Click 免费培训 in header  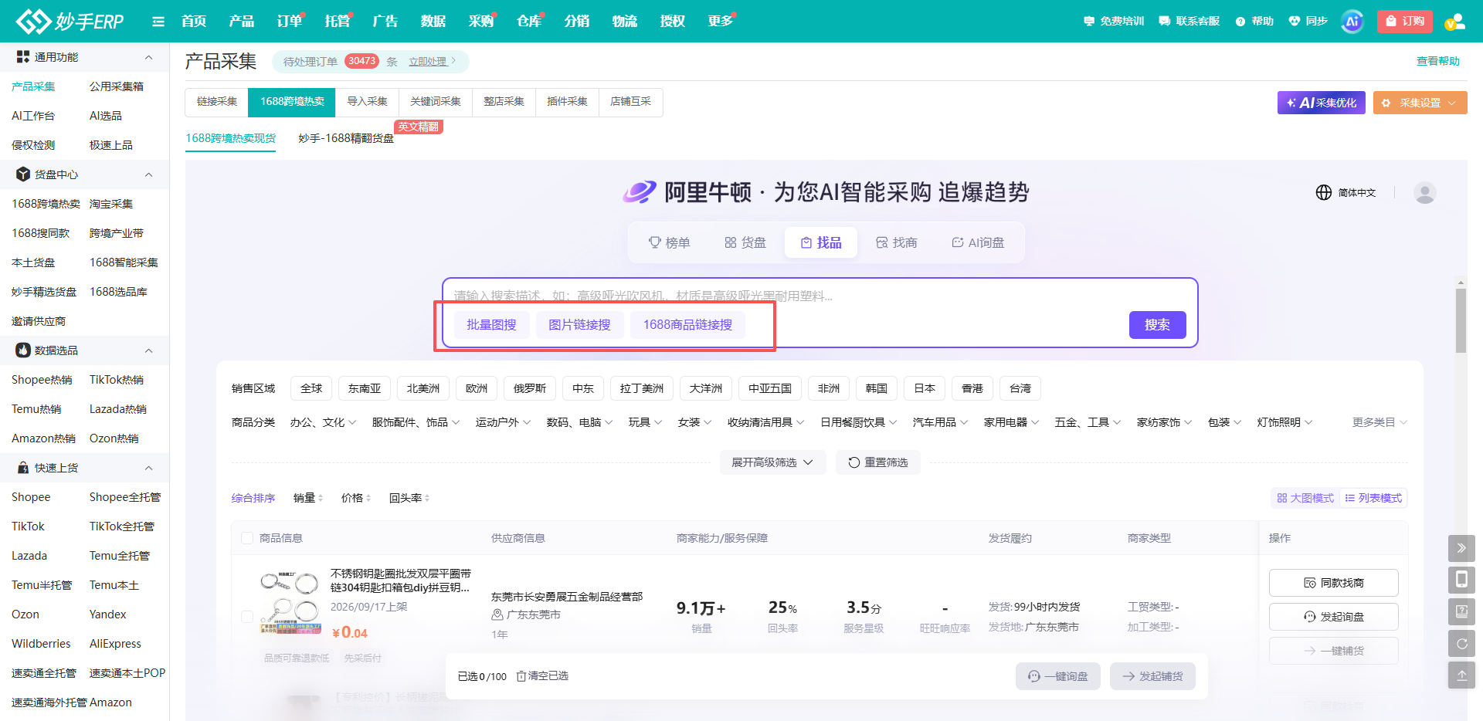[1114, 21]
